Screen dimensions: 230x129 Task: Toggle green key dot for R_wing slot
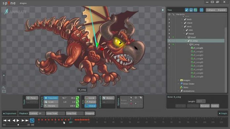[x=173, y=44]
